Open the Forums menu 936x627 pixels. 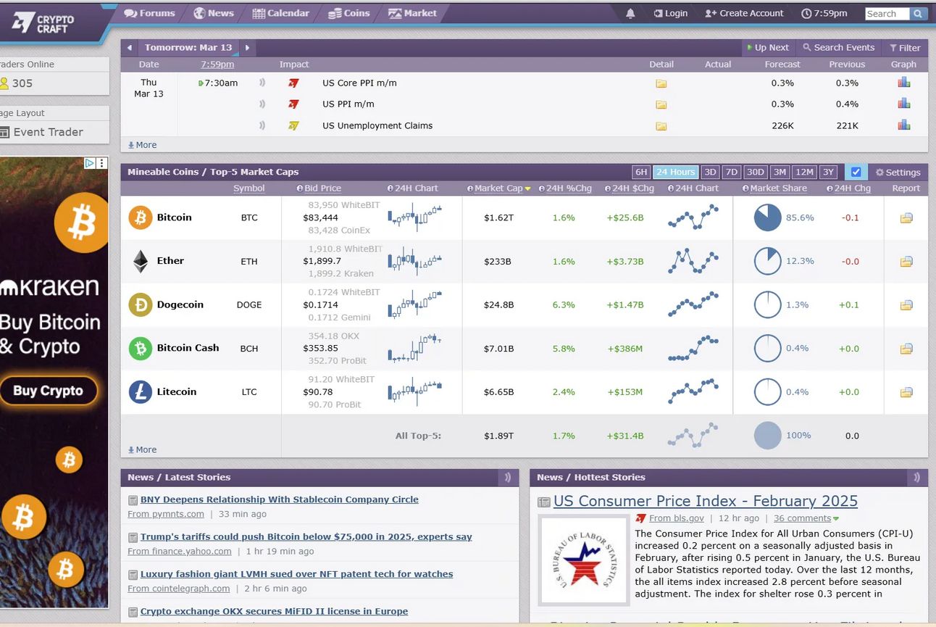(x=149, y=13)
